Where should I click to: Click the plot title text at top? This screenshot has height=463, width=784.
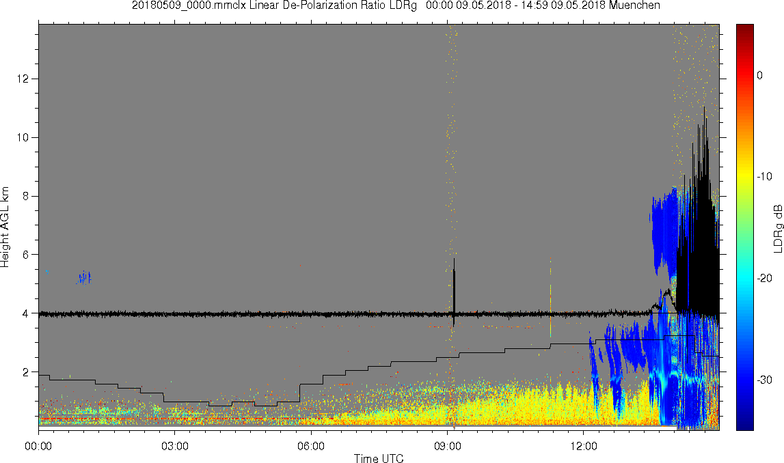click(396, 5)
